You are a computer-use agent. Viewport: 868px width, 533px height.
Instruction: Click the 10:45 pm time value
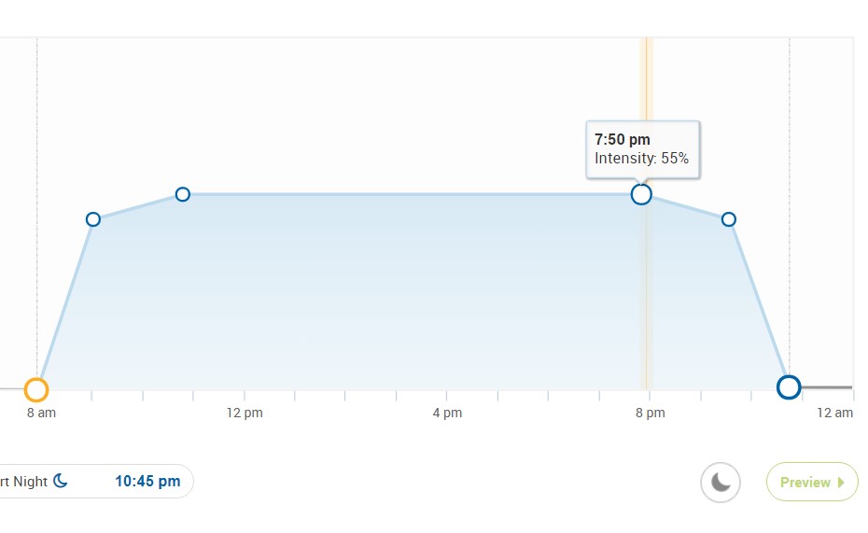[x=147, y=482]
